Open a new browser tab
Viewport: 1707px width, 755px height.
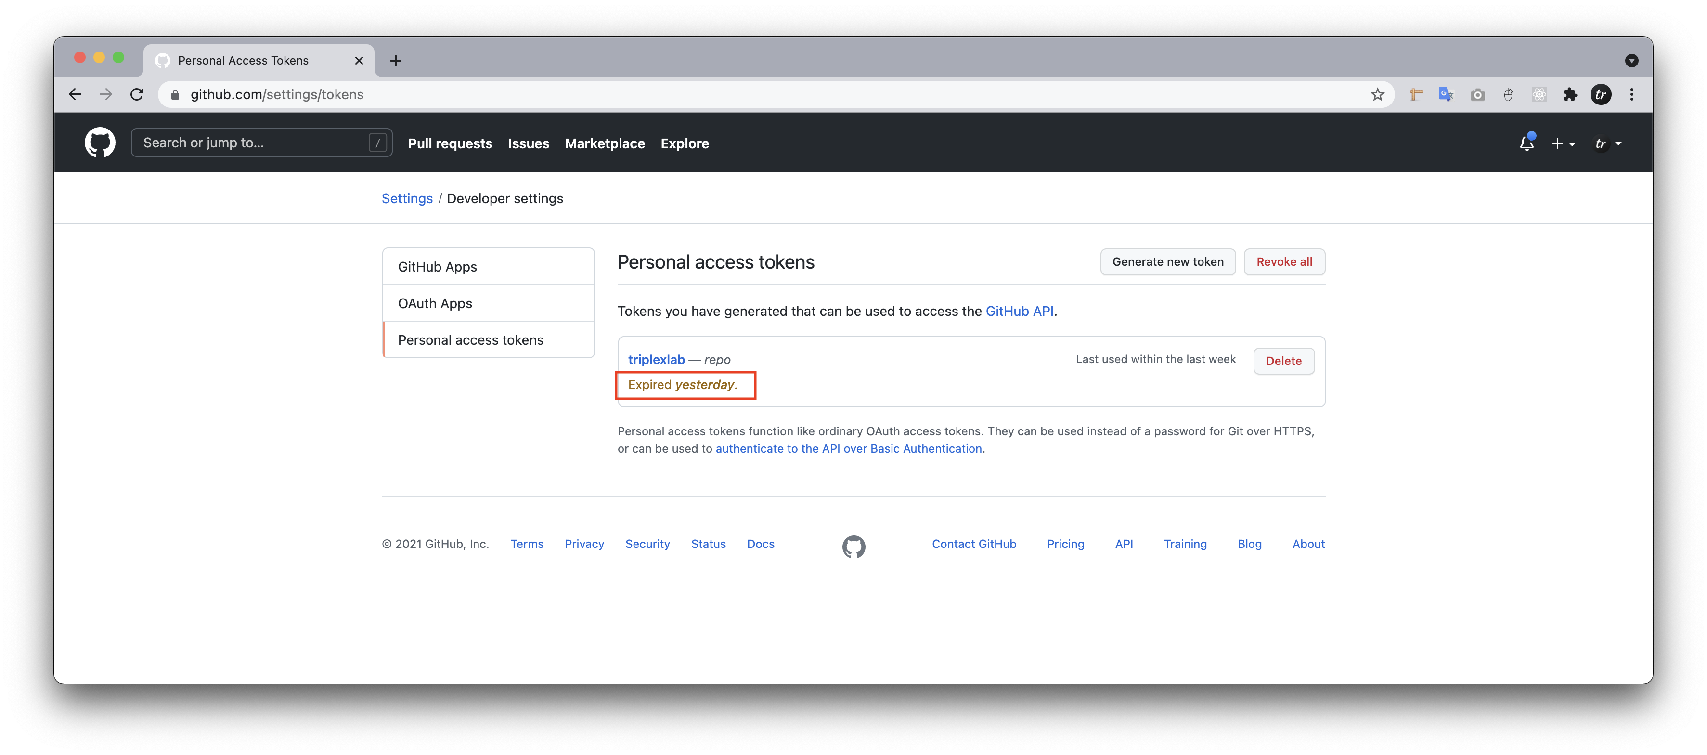point(396,60)
